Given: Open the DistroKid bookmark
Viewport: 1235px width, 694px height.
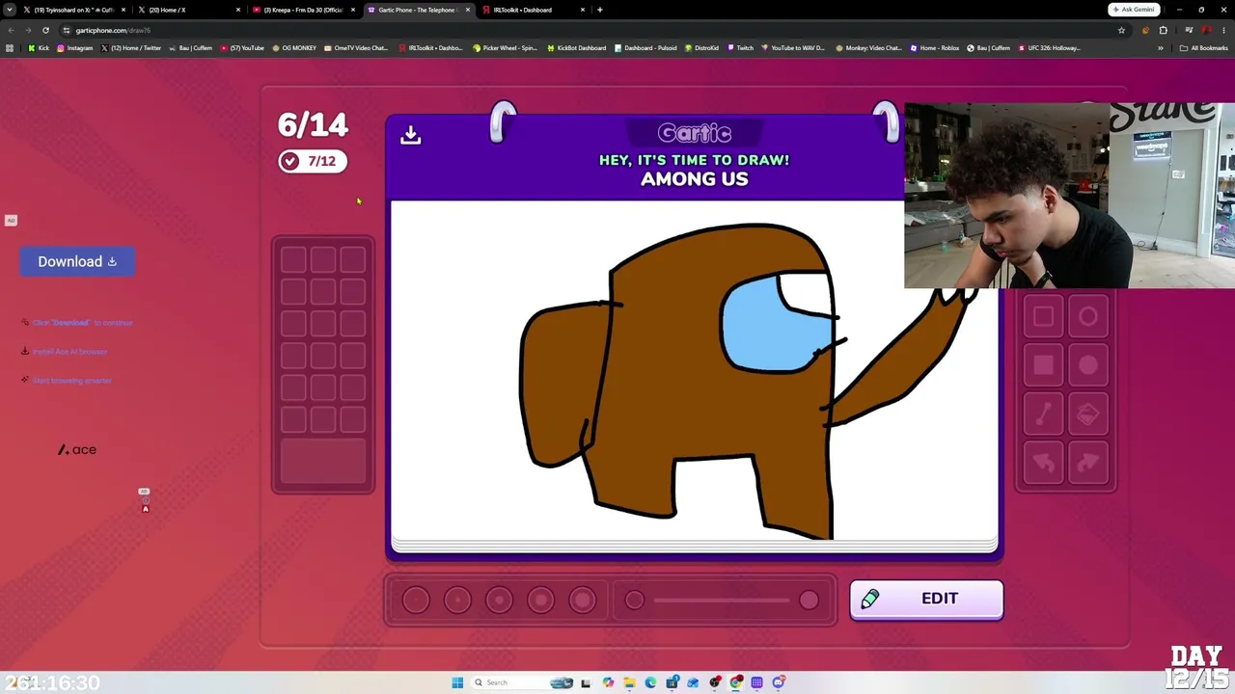Looking at the screenshot, I should tap(701, 48).
